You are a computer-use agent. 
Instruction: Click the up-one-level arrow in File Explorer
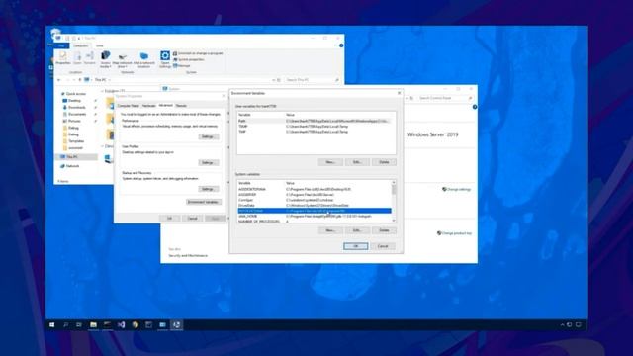[80, 80]
